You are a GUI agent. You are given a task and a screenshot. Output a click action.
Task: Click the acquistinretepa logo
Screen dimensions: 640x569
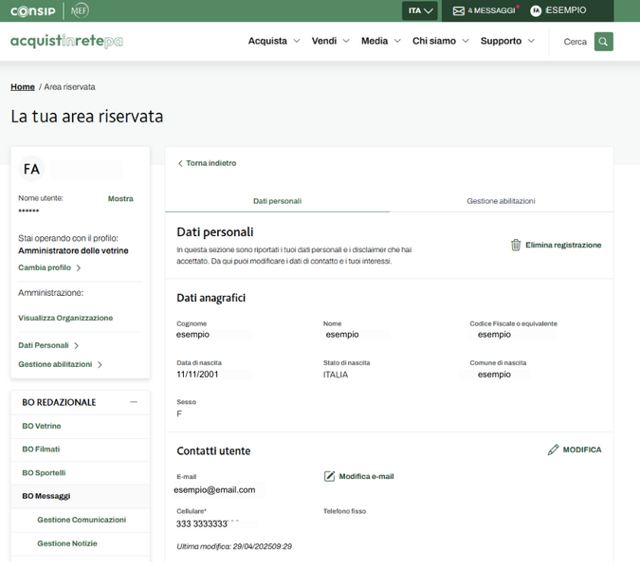coord(66,42)
